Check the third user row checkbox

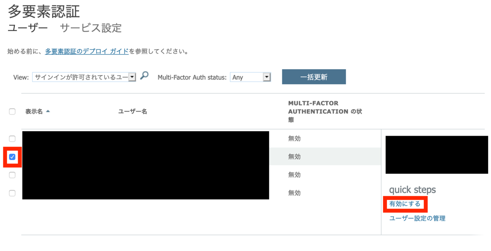12,175
